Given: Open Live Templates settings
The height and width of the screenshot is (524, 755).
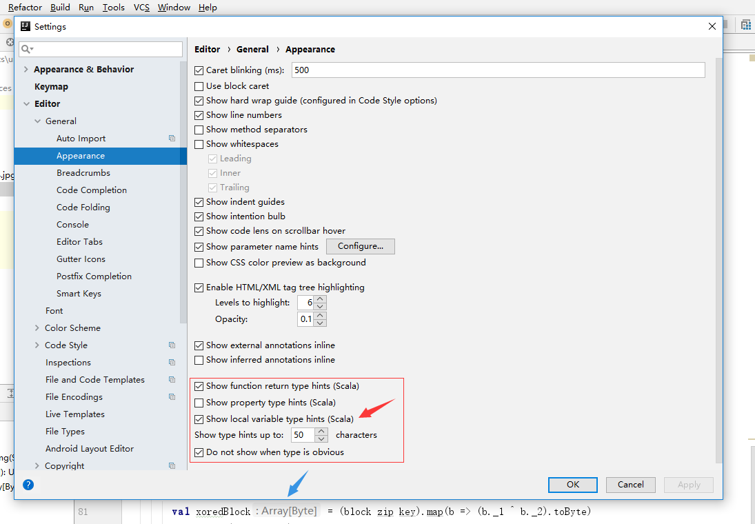Looking at the screenshot, I should (x=75, y=414).
